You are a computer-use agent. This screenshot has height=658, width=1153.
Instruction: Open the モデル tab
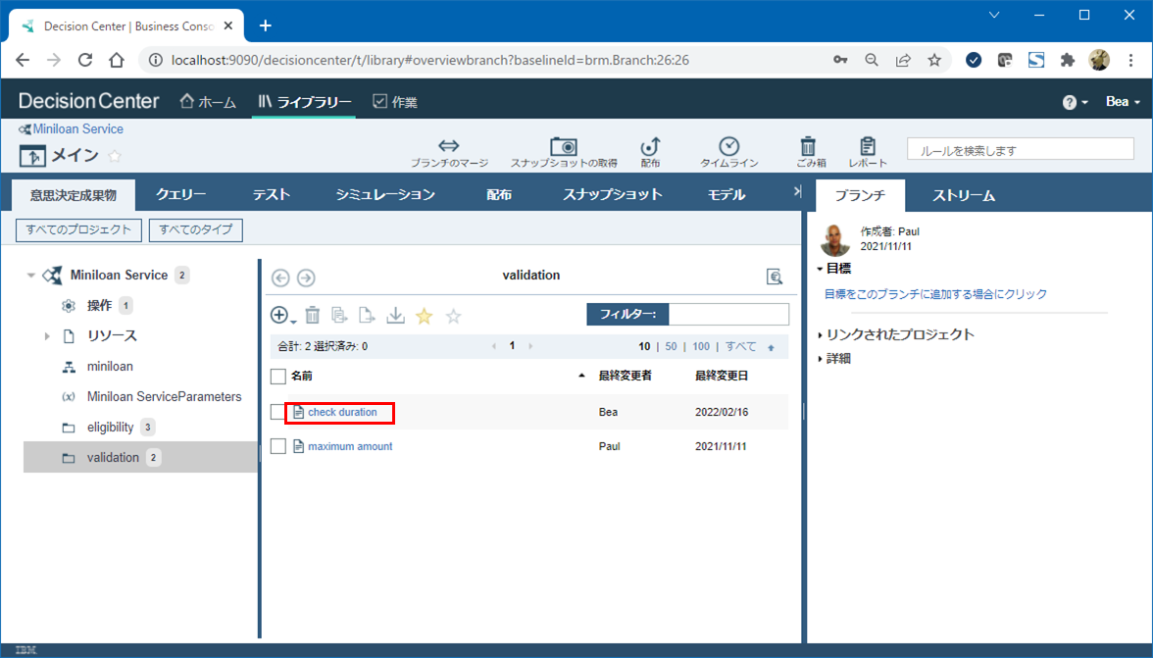pyautogui.click(x=727, y=195)
